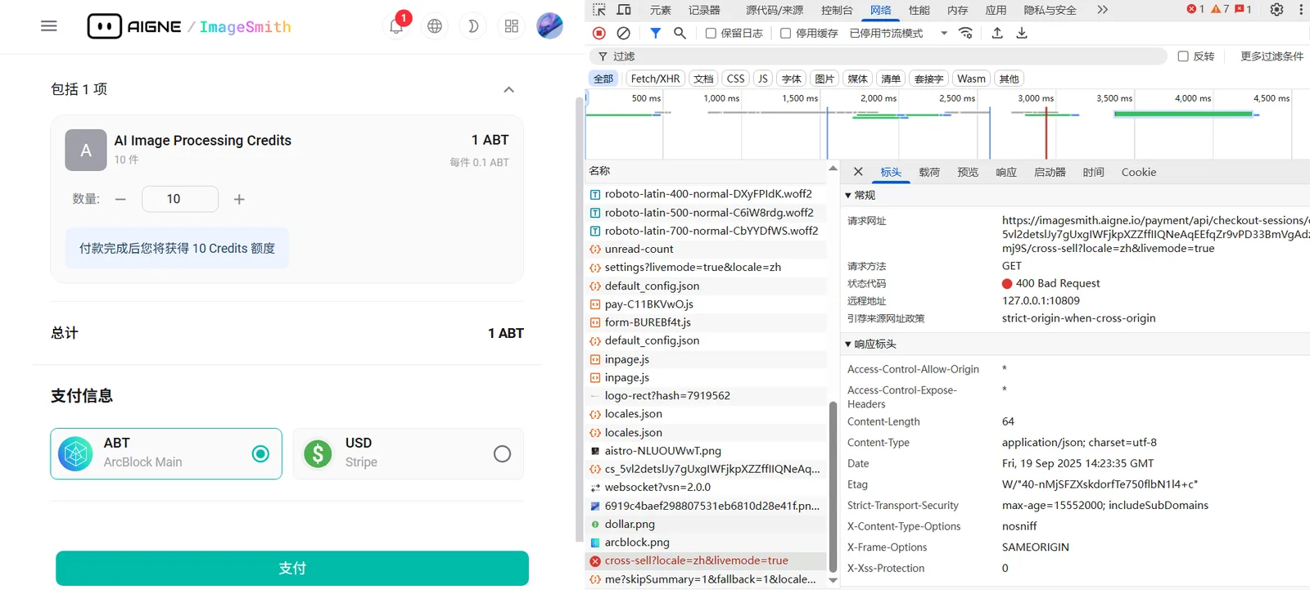This screenshot has height=590, width=1310.
Task: Stop recording the network log
Action: click(x=599, y=33)
